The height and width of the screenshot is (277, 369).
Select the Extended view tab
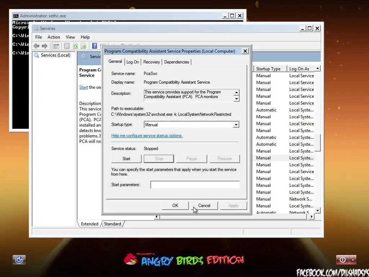(90, 224)
